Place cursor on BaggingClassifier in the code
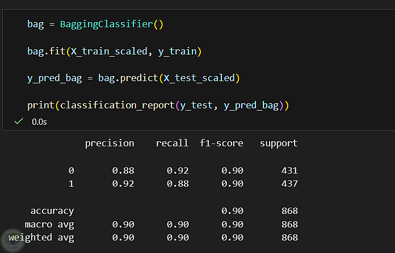This screenshot has width=395, height=253. tap(106, 24)
